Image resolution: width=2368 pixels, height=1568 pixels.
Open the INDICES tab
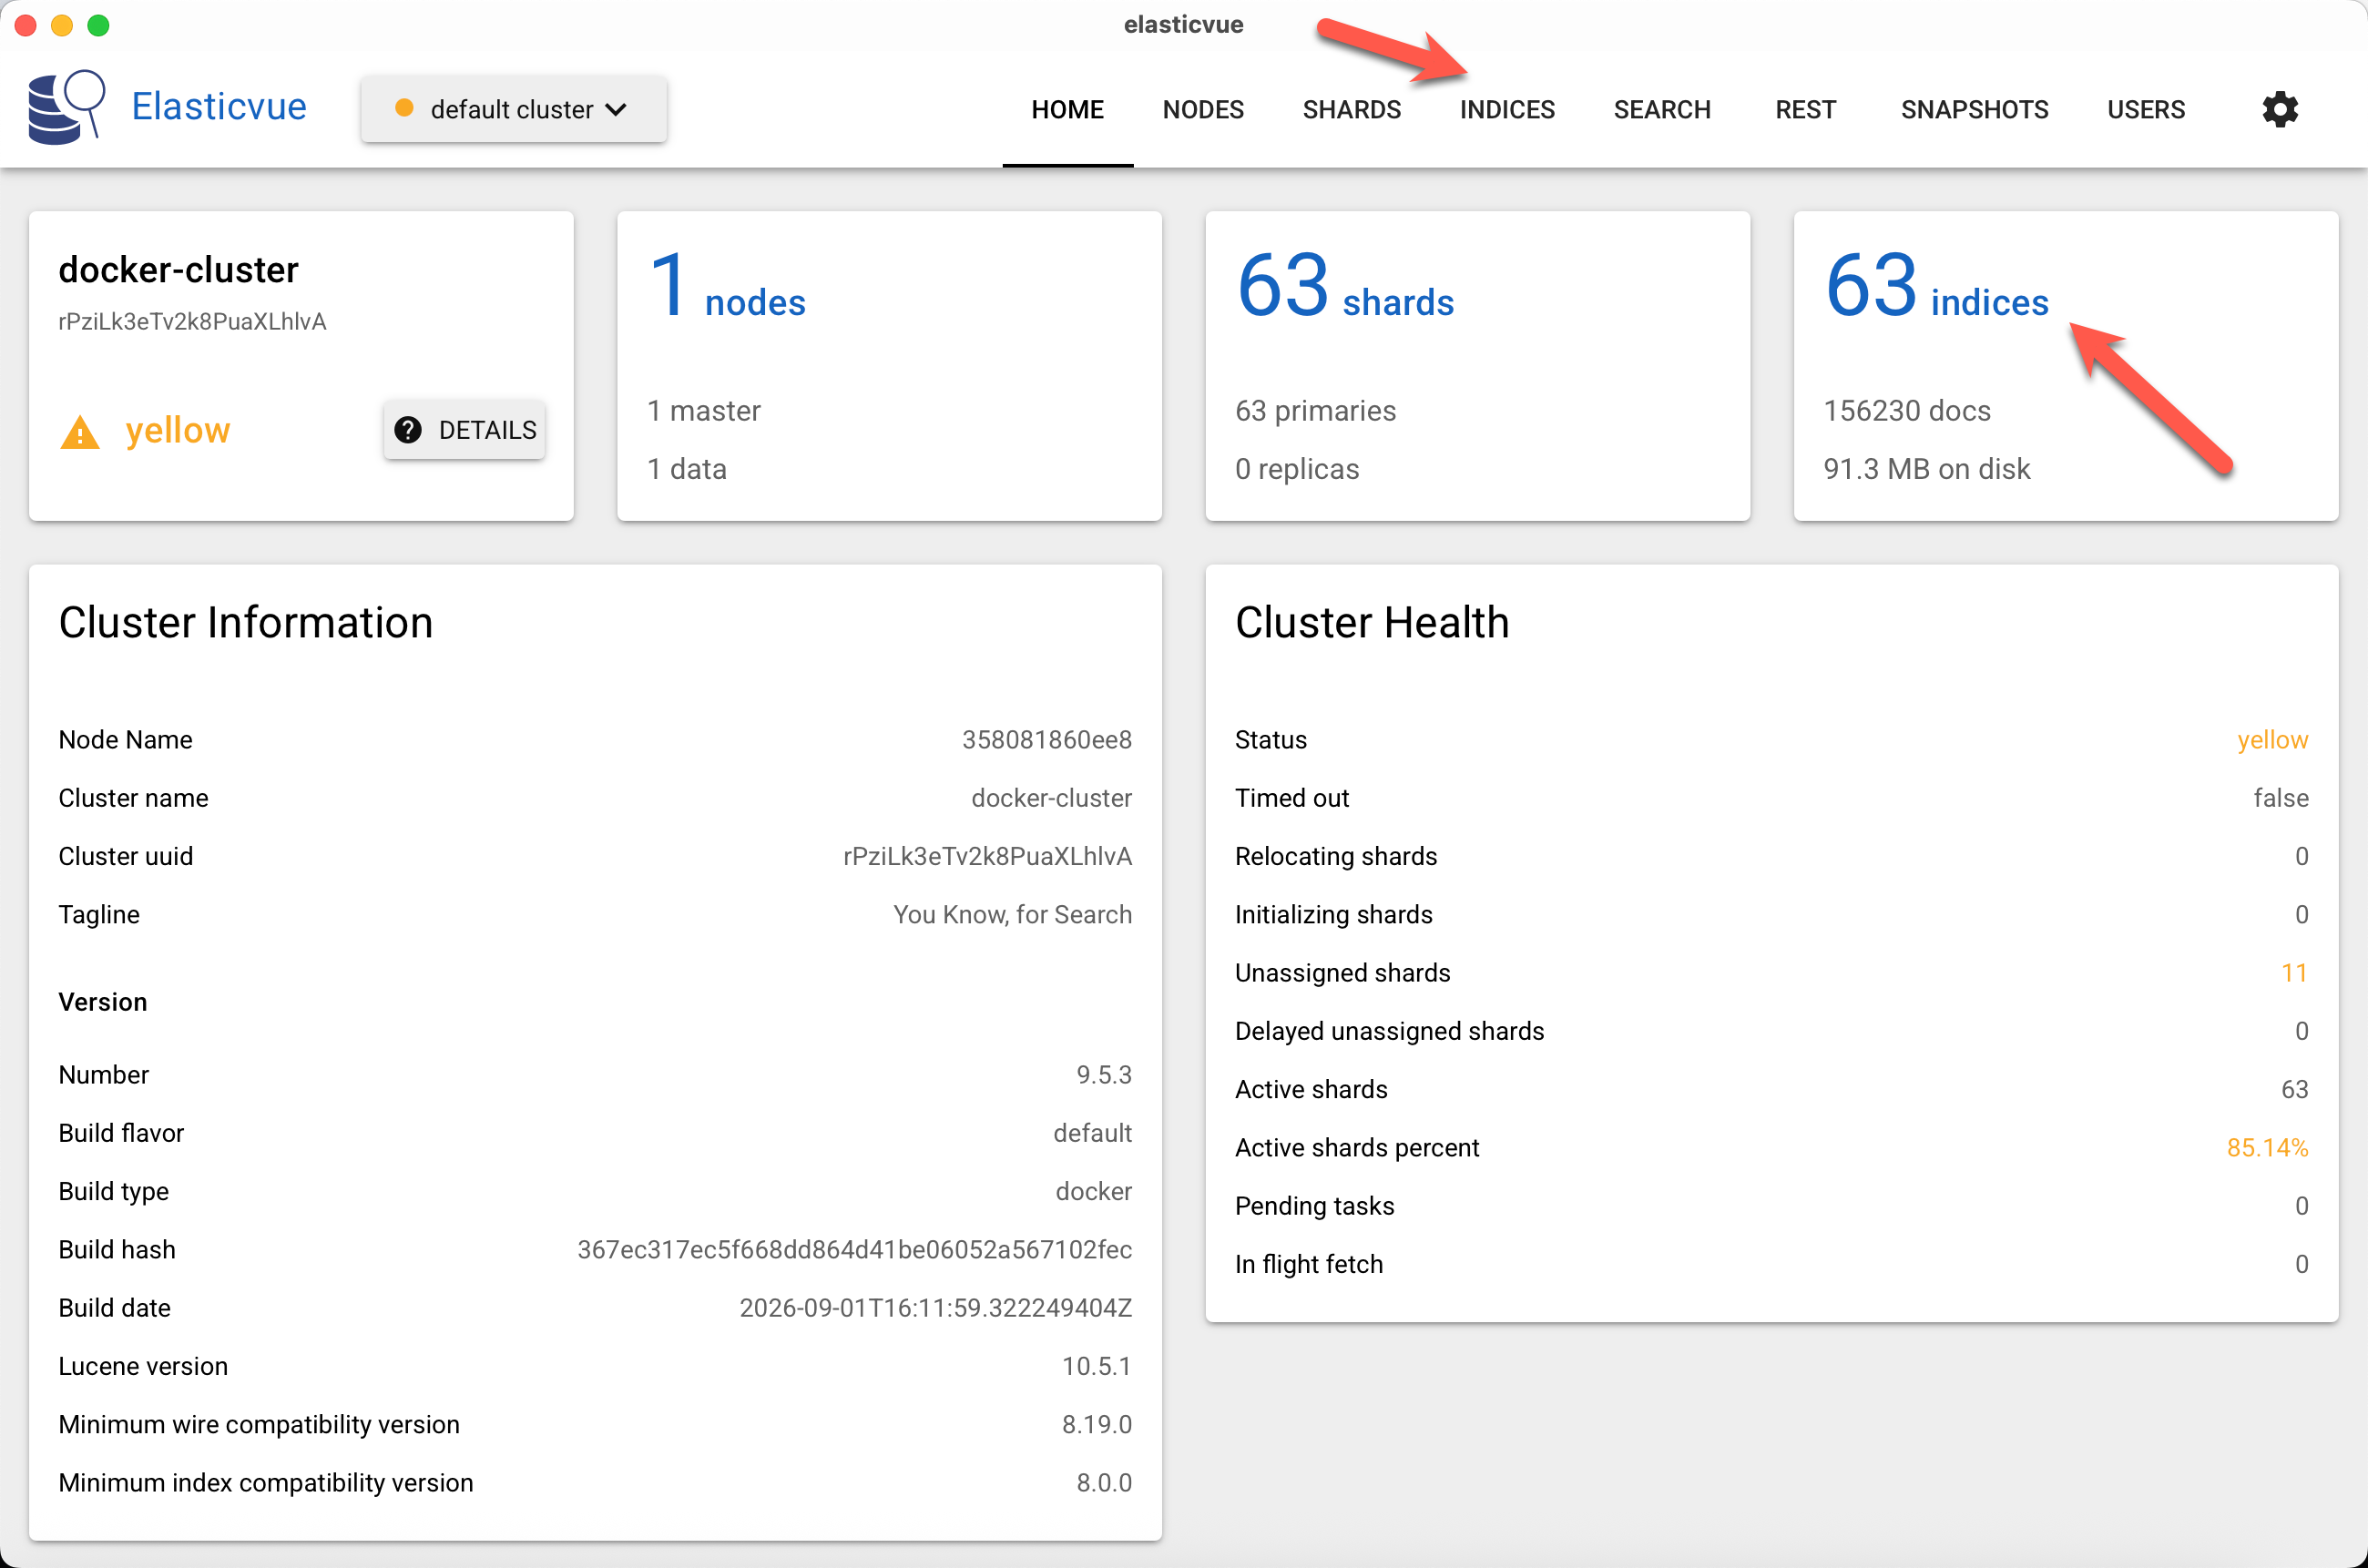1507,109
